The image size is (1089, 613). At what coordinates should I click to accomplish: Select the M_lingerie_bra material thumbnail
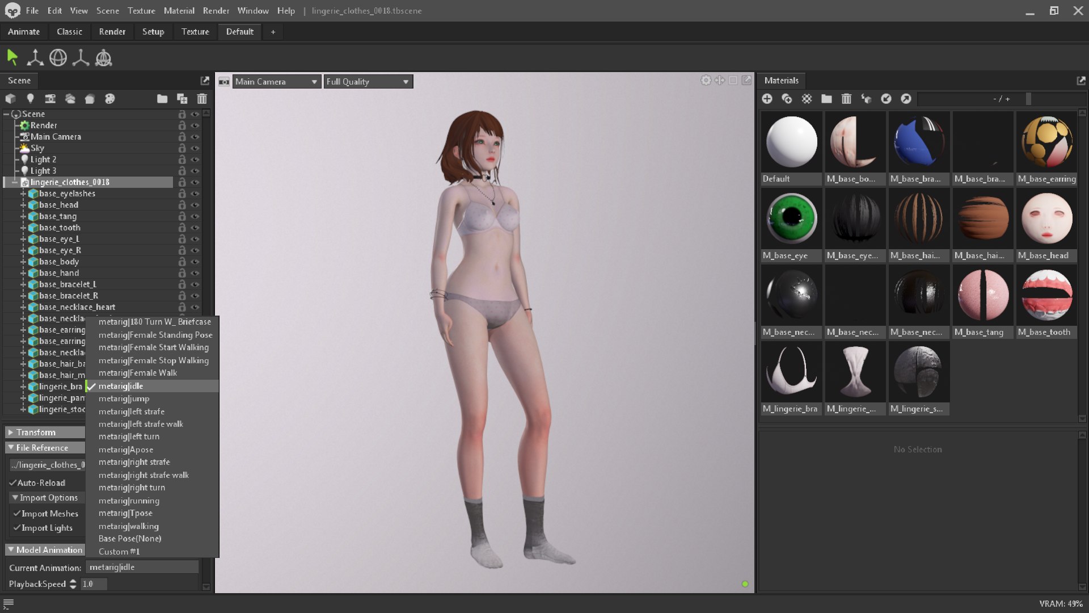coord(791,378)
